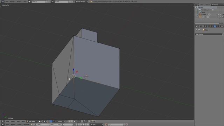
Task: Click the Start frame field
Action: 42,125
